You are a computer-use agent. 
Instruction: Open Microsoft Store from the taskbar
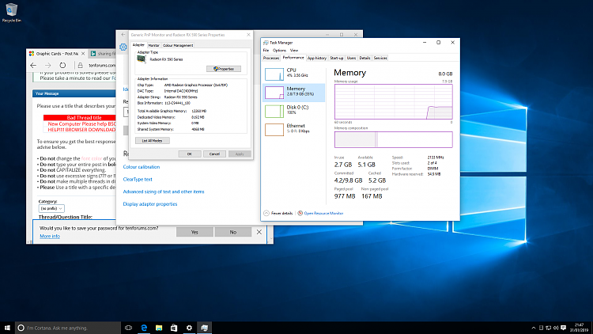pos(174,328)
